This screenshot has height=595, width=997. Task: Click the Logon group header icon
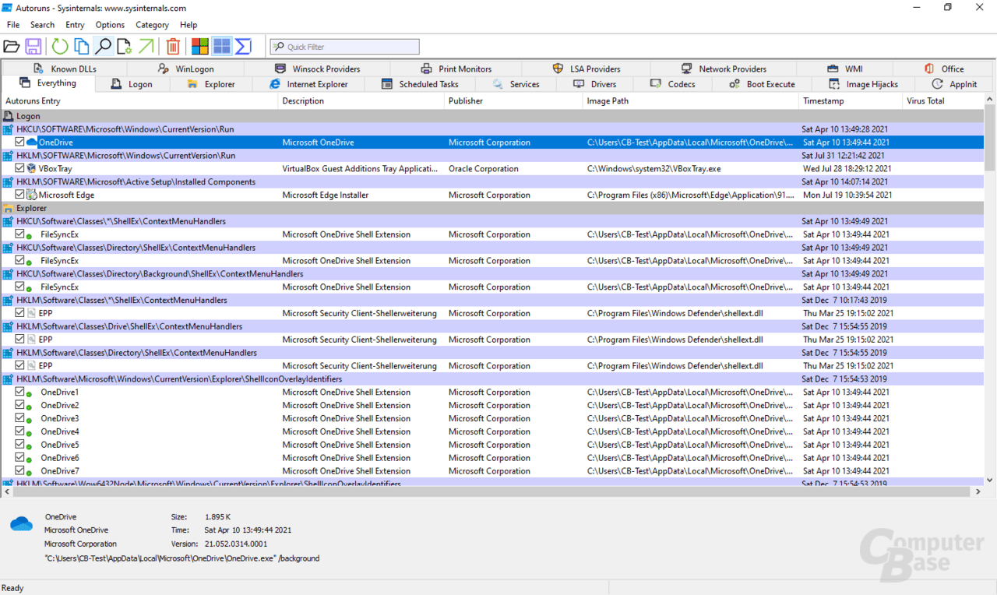pos(9,116)
